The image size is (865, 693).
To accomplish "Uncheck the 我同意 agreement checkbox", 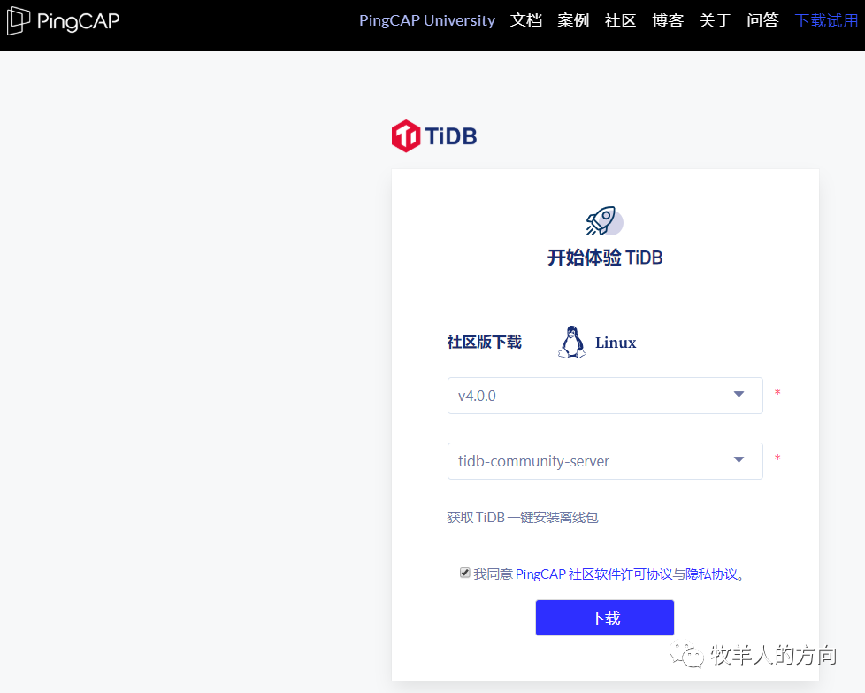I will (x=465, y=573).
